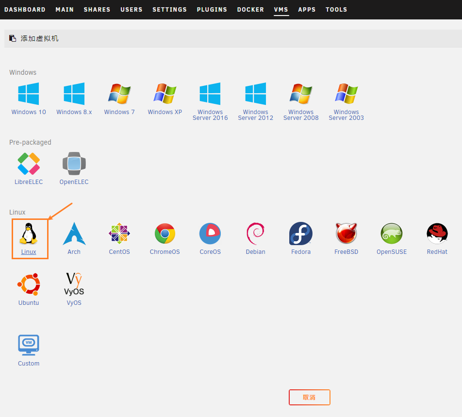462x417 pixels.
Task: Pick the Windows 7 flag icon
Action: tap(119, 94)
